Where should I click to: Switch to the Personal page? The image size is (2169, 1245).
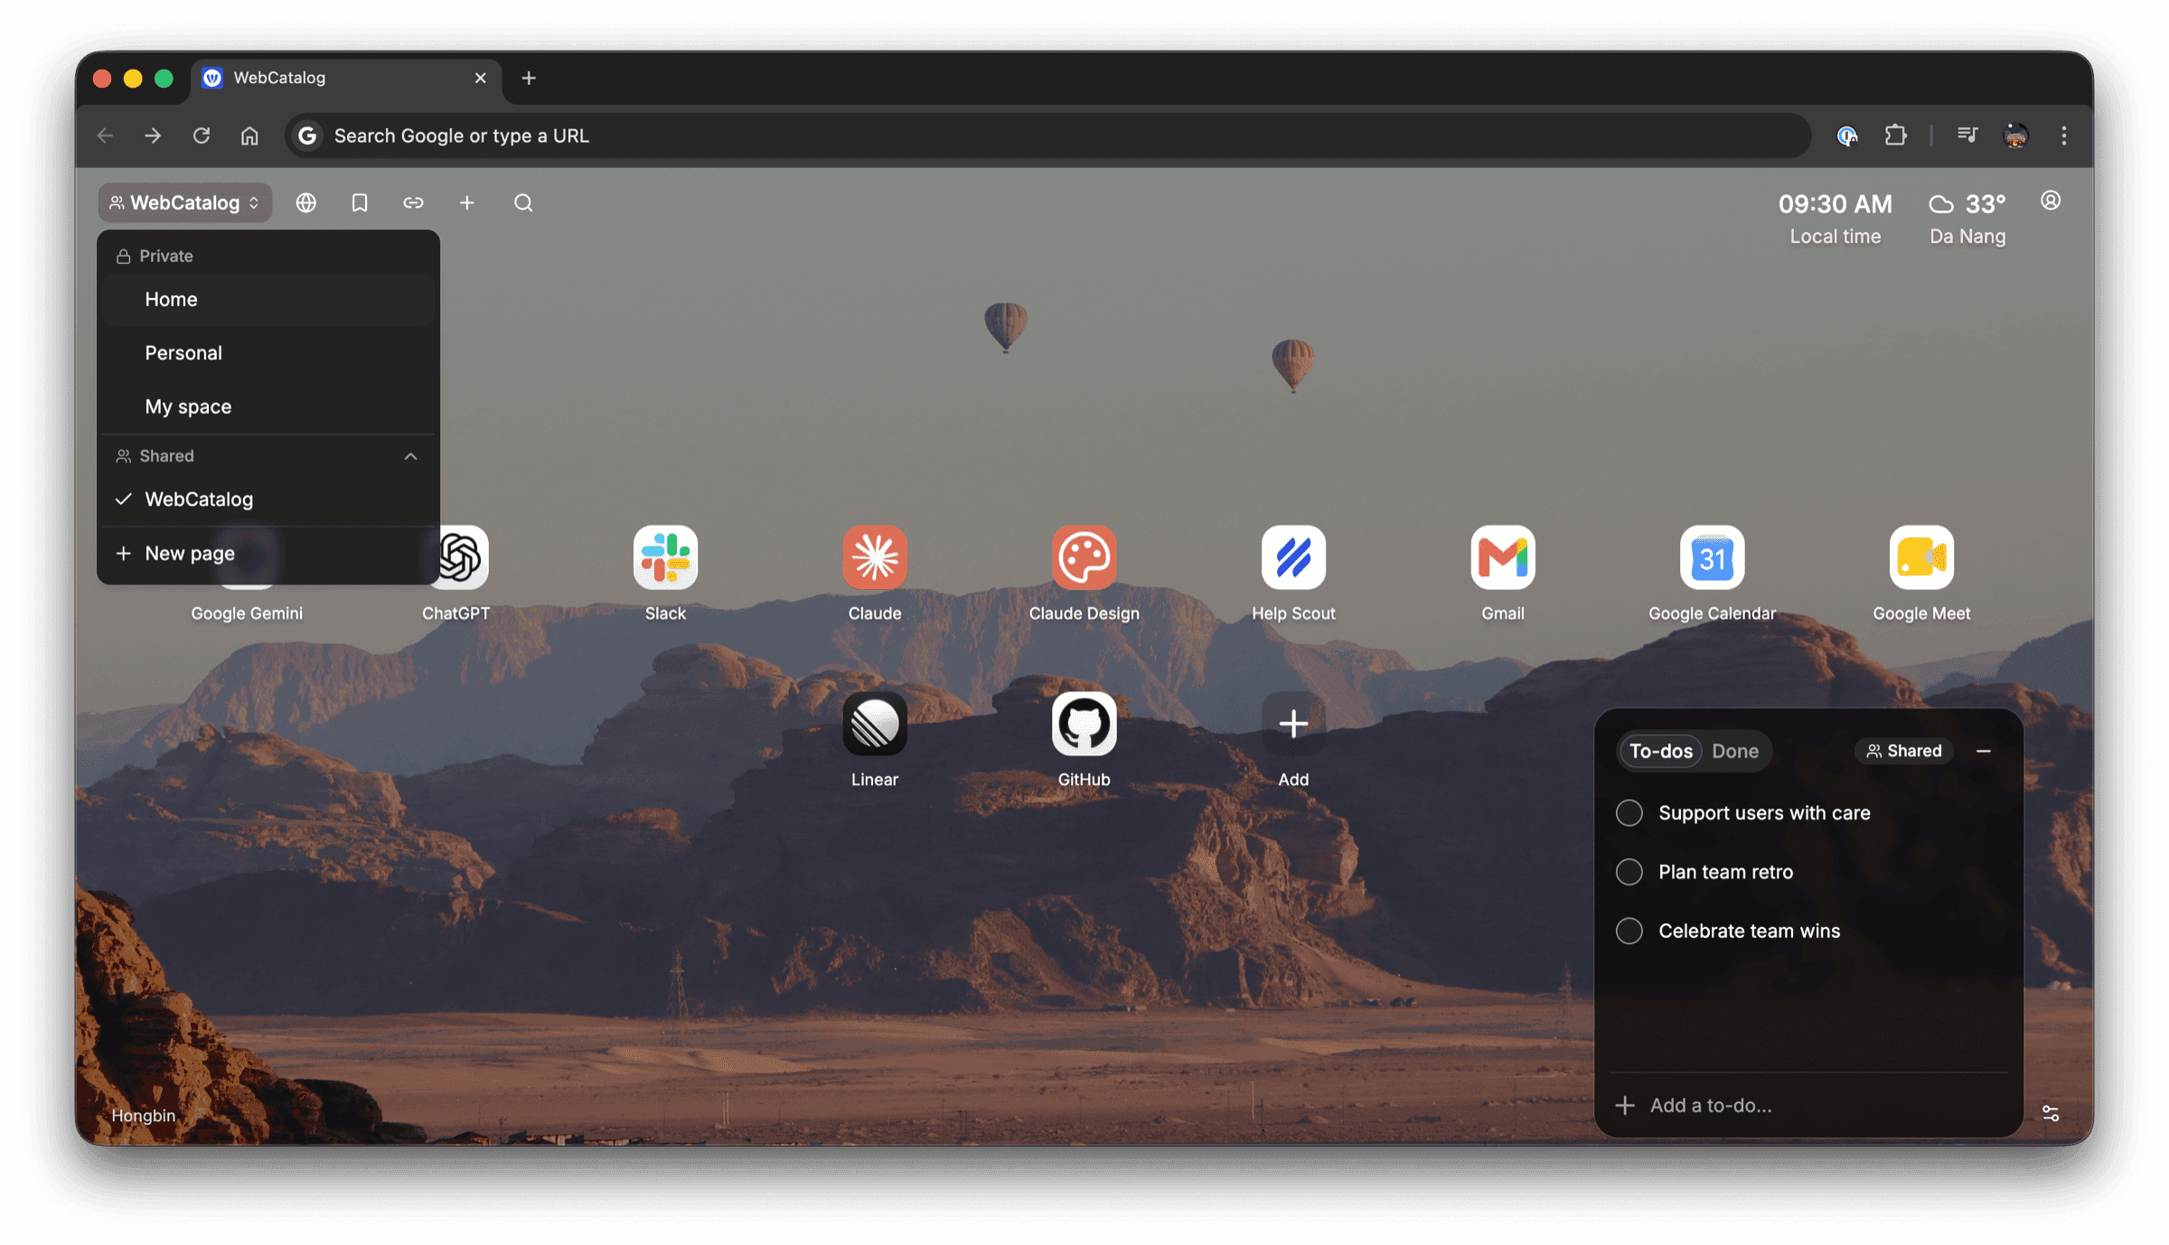268,352
